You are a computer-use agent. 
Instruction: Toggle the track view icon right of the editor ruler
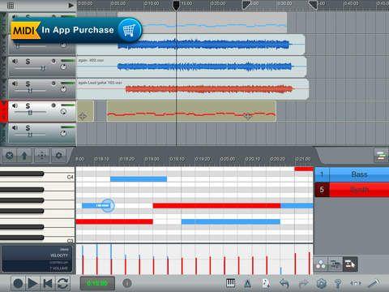pos(381,156)
